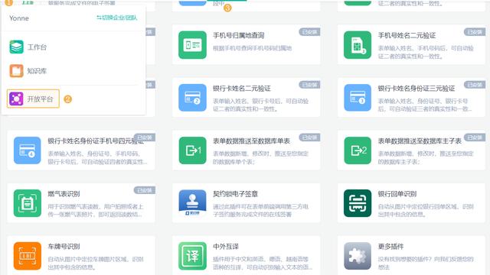Viewport: 490px width, 275px height.
Task: Open the 车牌号识别 orange icon
Action: coord(28,256)
